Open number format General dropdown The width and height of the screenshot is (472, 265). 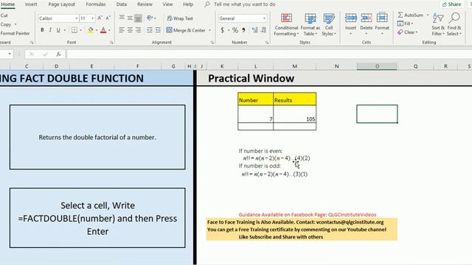[264, 18]
